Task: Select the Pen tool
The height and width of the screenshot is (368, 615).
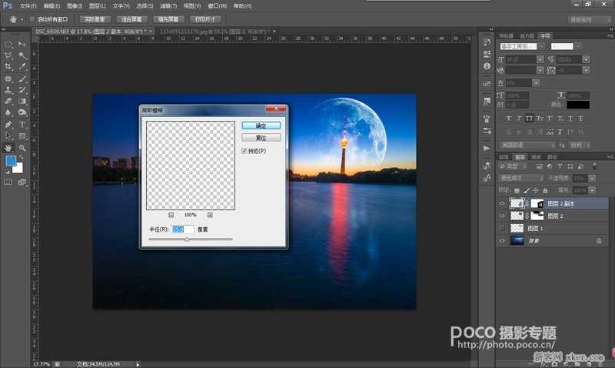Action: (x=8, y=125)
